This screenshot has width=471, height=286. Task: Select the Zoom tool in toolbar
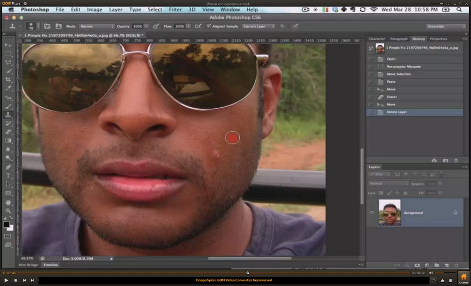8,211
